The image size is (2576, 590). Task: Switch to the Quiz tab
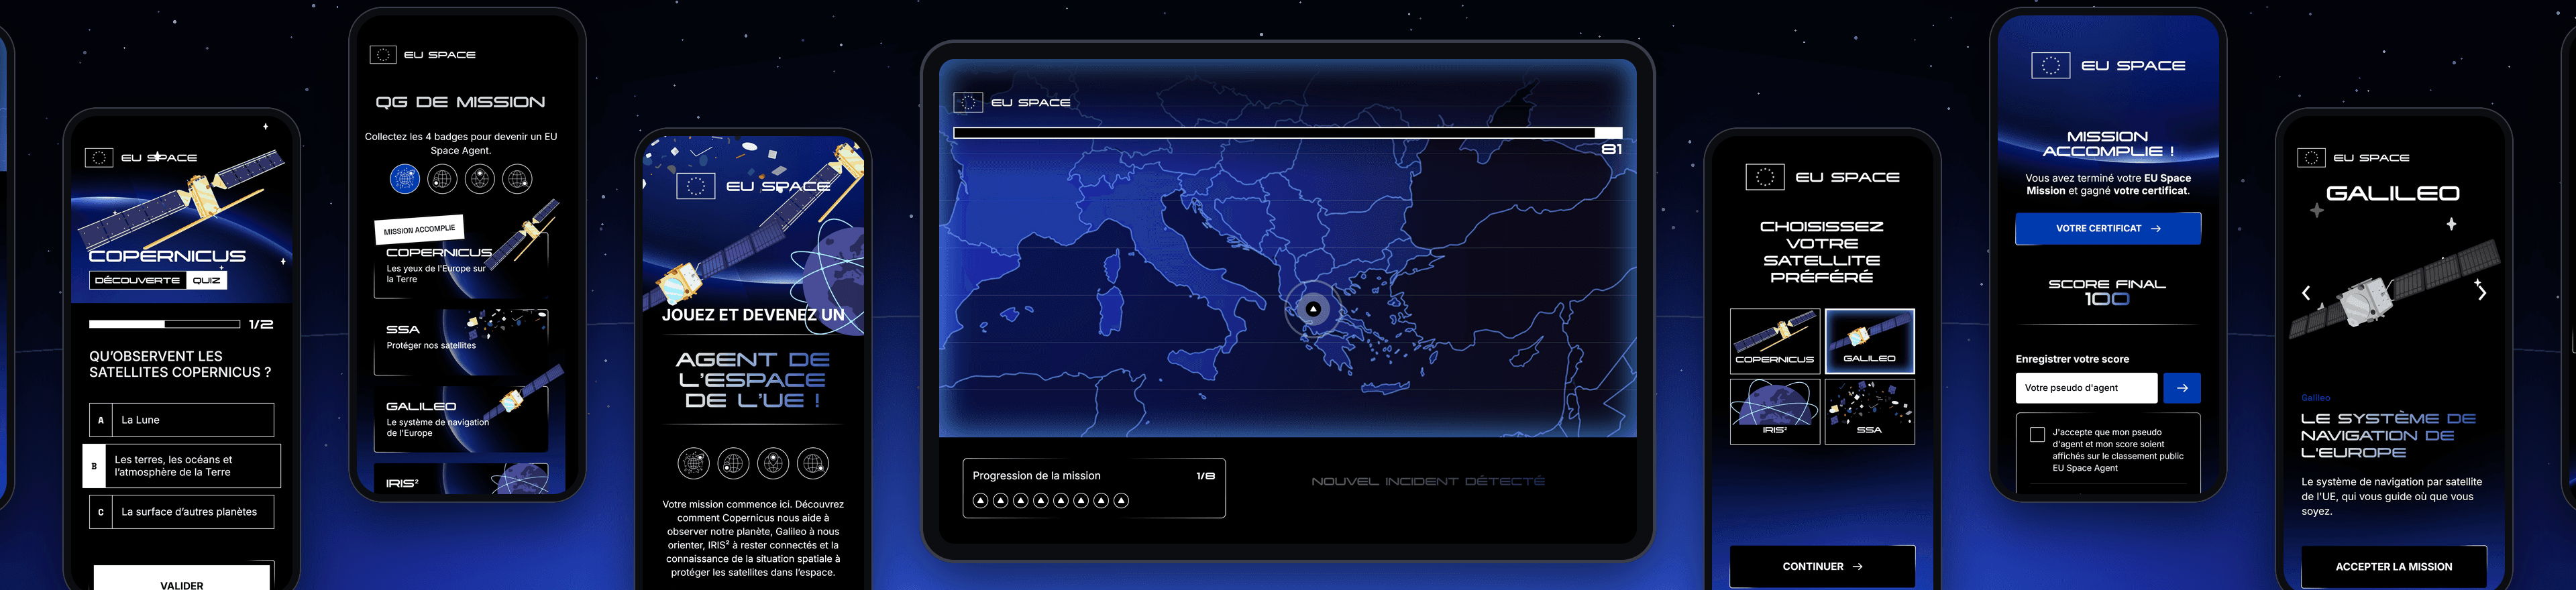click(x=206, y=280)
